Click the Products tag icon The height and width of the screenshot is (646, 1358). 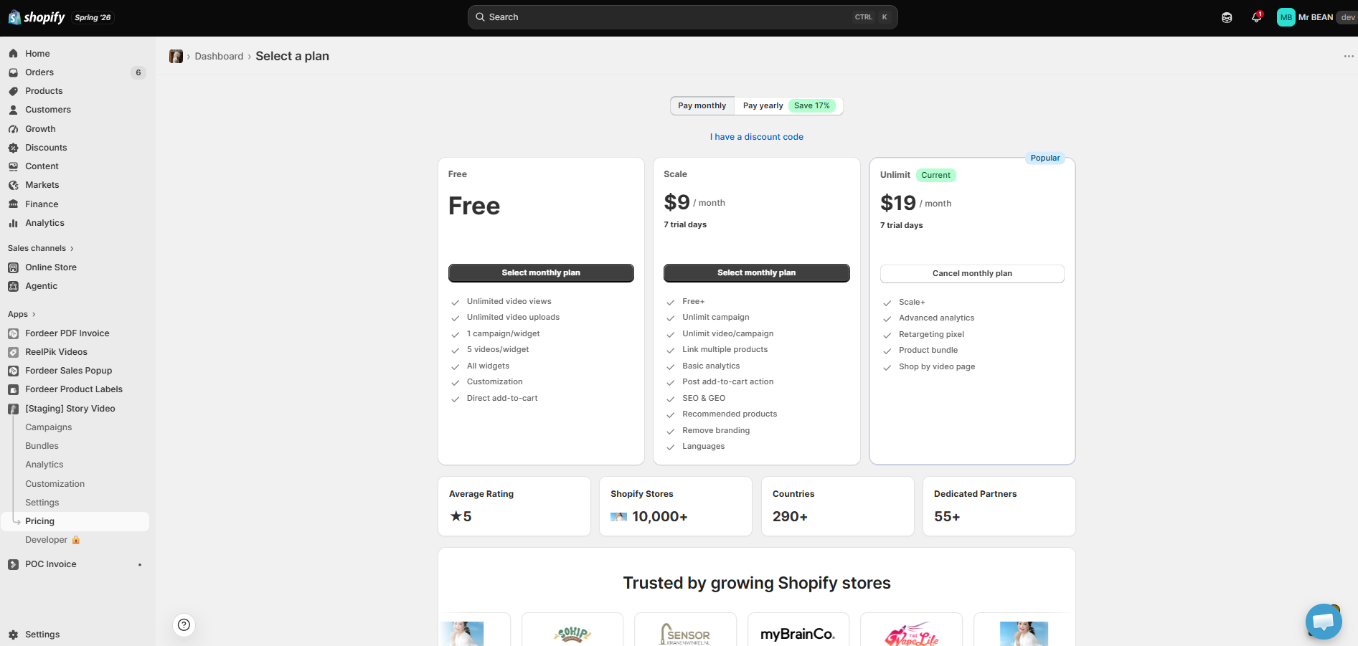(13, 91)
